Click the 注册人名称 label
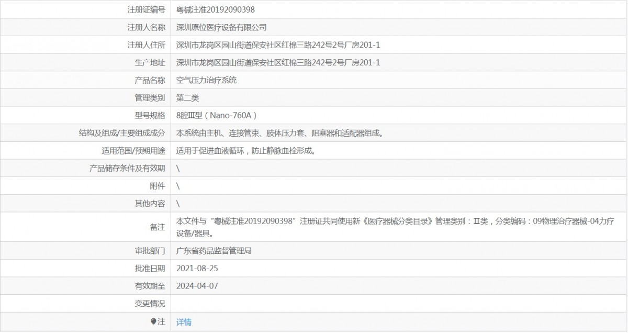Screen dimensions: 628x333 point(147,27)
